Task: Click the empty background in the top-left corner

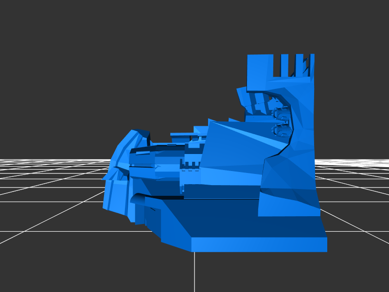Action: (x=19, y=19)
